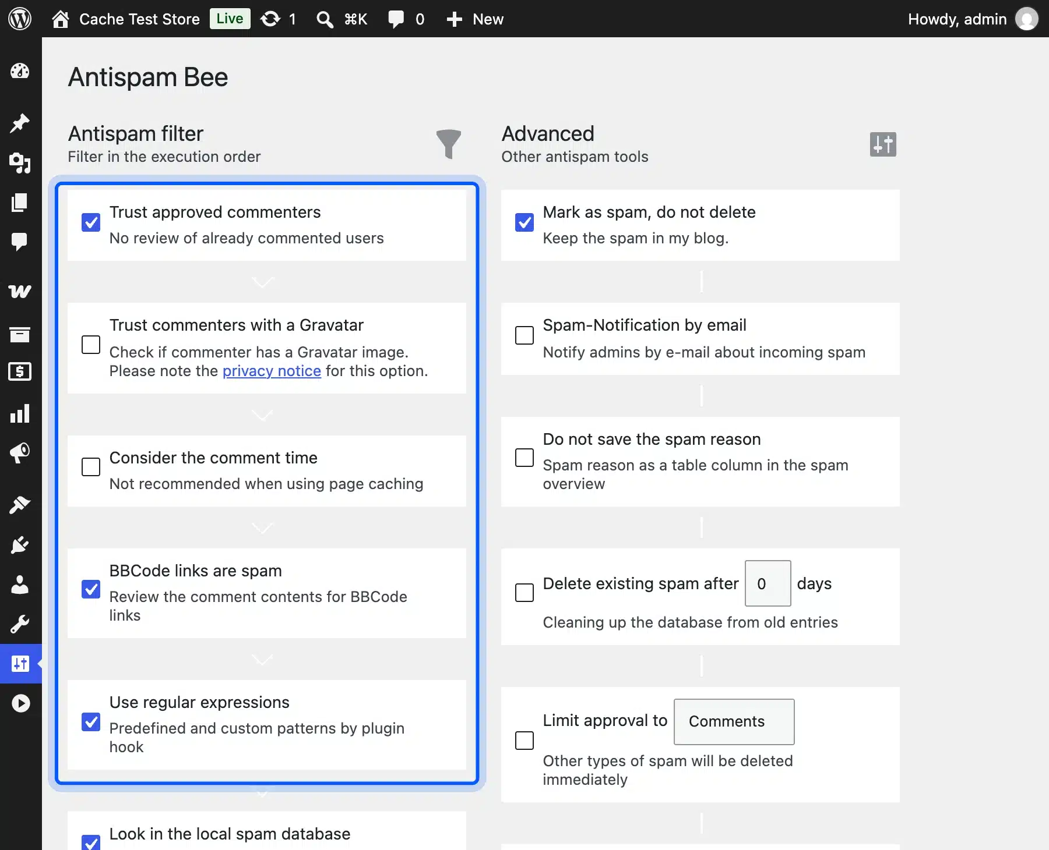Viewport: 1049px width, 850px height.
Task: Open Products archive sidebar icon
Action: 20,334
